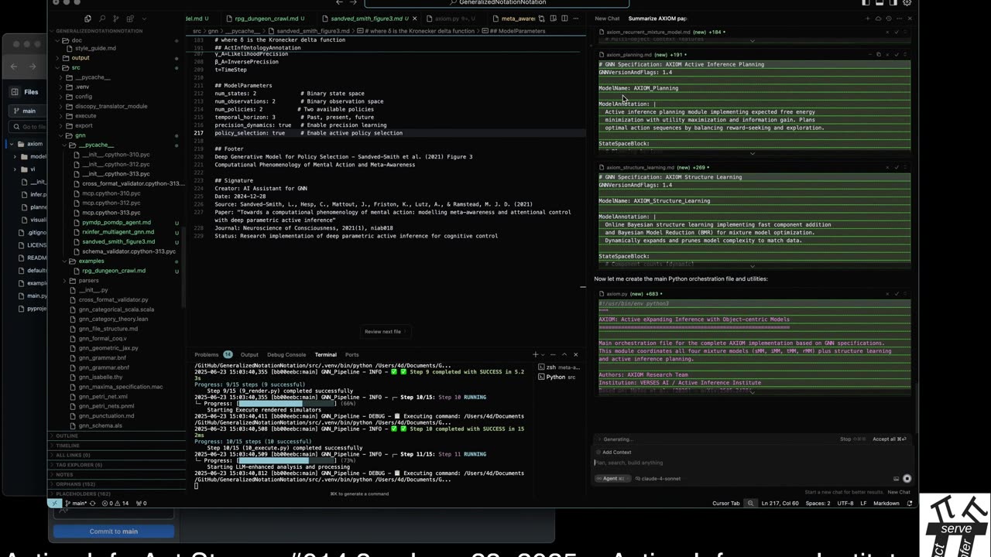This screenshot has height=557, width=991.
Task: Start a new chat with plus icon
Action: click(x=867, y=18)
